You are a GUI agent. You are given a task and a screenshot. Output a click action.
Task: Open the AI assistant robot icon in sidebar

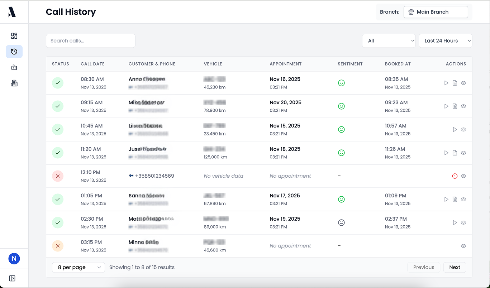click(x=14, y=67)
